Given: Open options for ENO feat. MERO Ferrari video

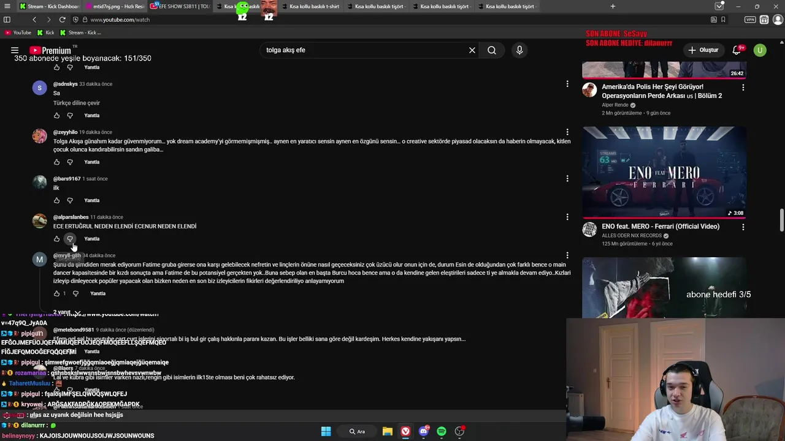Looking at the screenshot, I should (743, 227).
